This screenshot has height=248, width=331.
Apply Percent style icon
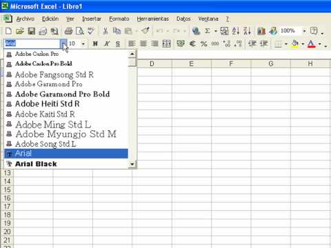(204, 43)
